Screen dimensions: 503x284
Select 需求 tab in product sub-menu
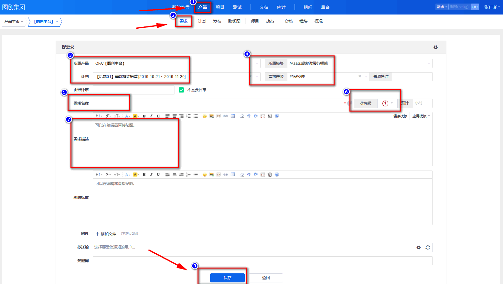coord(184,21)
